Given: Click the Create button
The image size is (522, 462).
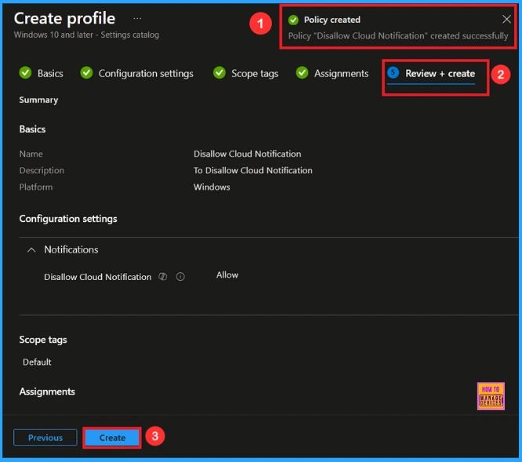Looking at the screenshot, I should click(112, 438).
